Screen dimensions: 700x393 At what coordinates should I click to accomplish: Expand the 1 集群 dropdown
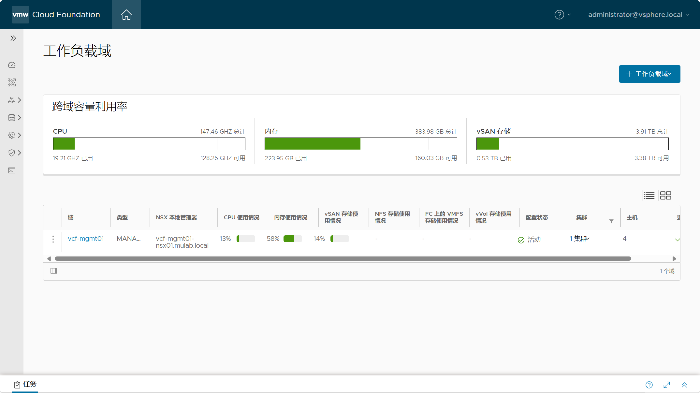click(x=580, y=239)
